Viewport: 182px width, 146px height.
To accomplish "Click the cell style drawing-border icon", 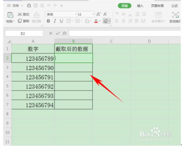I will click(x=77, y=21).
